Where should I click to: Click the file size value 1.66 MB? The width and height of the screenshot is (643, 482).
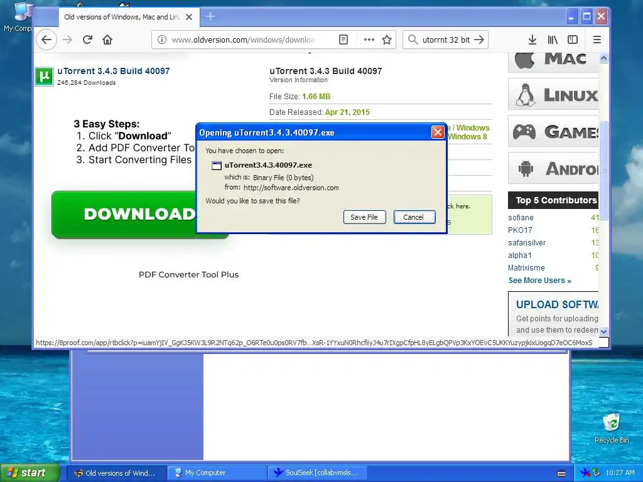pyautogui.click(x=316, y=97)
